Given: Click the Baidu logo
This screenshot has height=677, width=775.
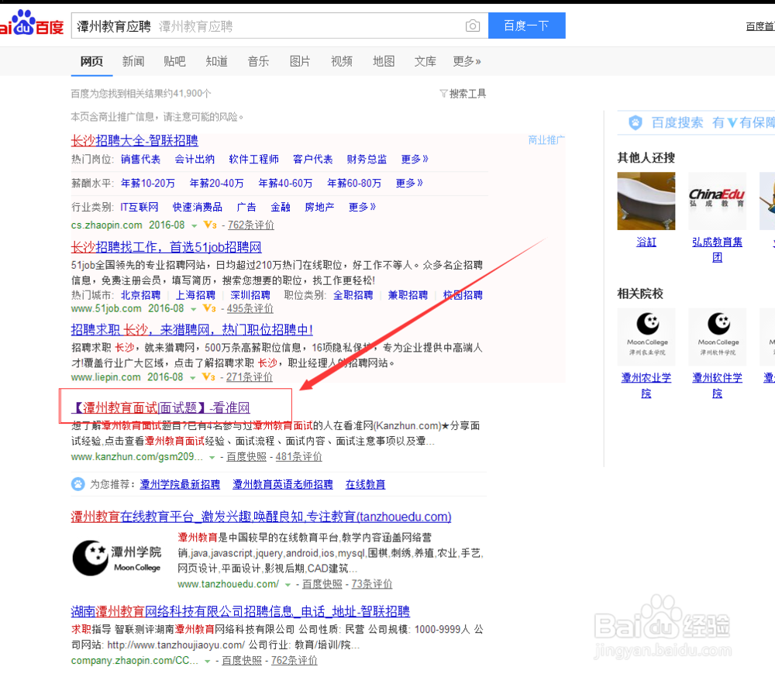Looking at the screenshot, I should pyautogui.click(x=32, y=23).
